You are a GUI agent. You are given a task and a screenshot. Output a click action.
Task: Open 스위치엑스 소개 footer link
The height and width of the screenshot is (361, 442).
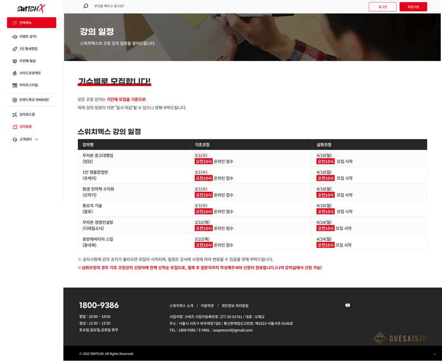[181, 305]
